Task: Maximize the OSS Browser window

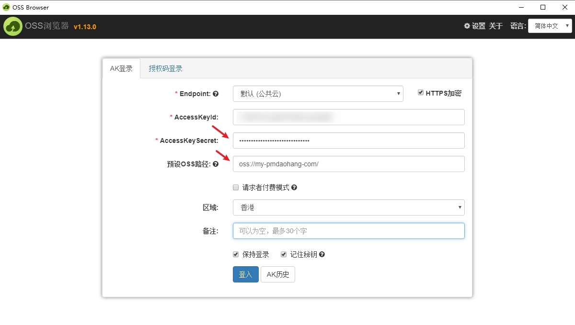Action: point(543,7)
